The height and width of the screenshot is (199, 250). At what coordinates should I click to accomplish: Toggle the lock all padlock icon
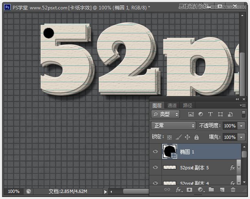(196, 137)
